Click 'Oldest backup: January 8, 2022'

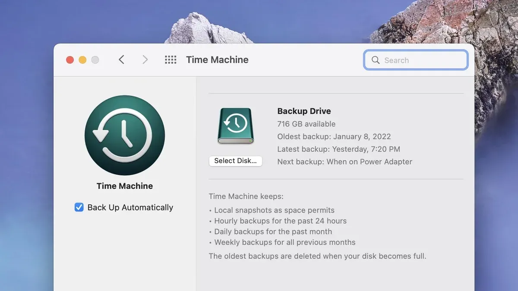334,137
